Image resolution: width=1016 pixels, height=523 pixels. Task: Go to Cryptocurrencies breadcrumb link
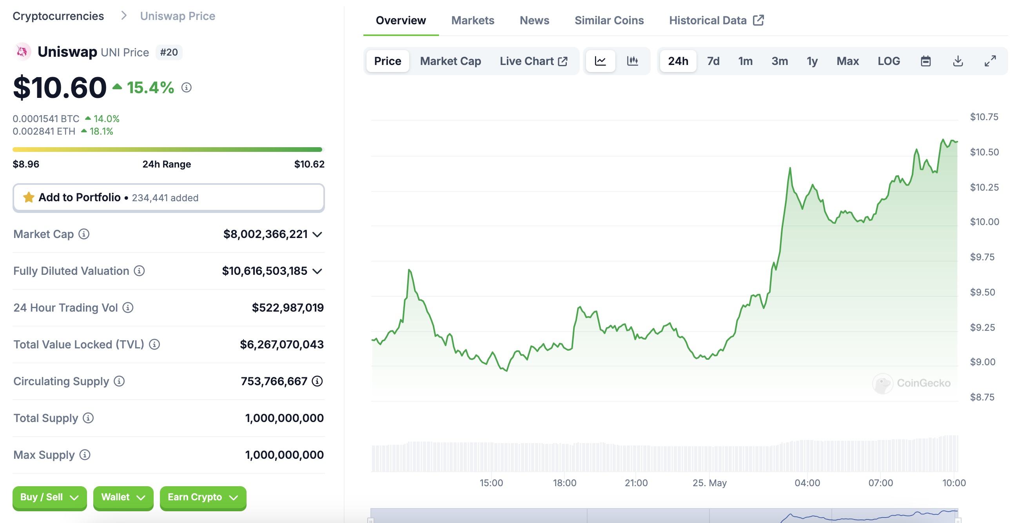58,16
